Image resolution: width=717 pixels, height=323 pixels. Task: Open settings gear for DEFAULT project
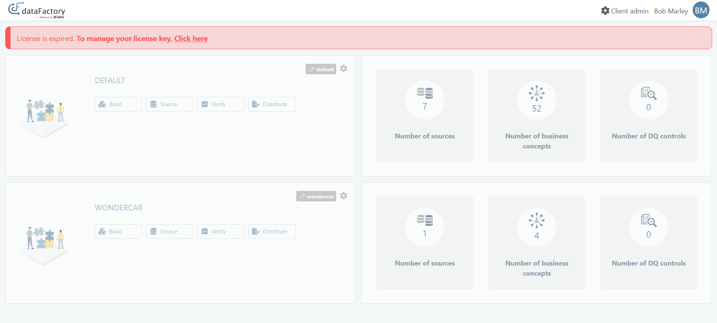343,69
